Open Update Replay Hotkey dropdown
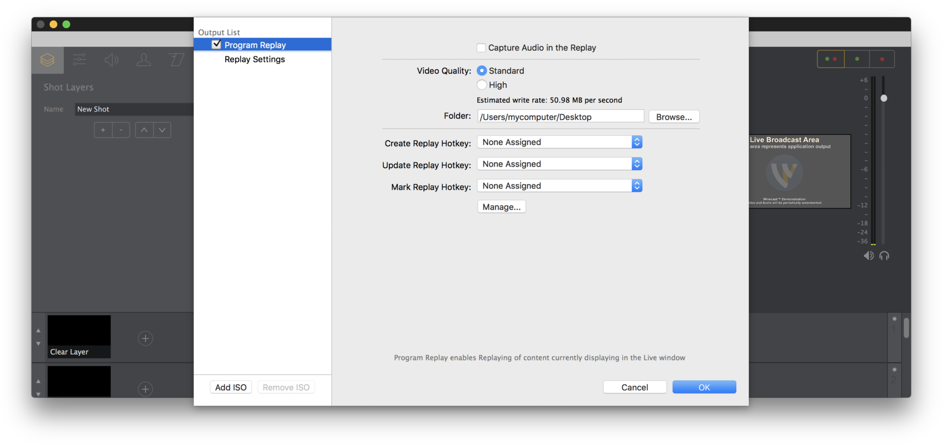The width and height of the screenshot is (942, 445). click(x=559, y=164)
